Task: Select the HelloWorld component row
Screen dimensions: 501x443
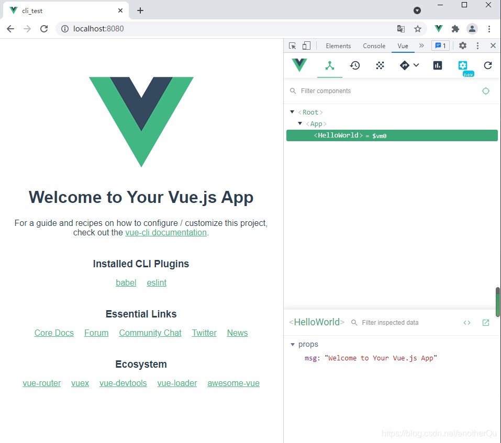Action: click(x=392, y=135)
